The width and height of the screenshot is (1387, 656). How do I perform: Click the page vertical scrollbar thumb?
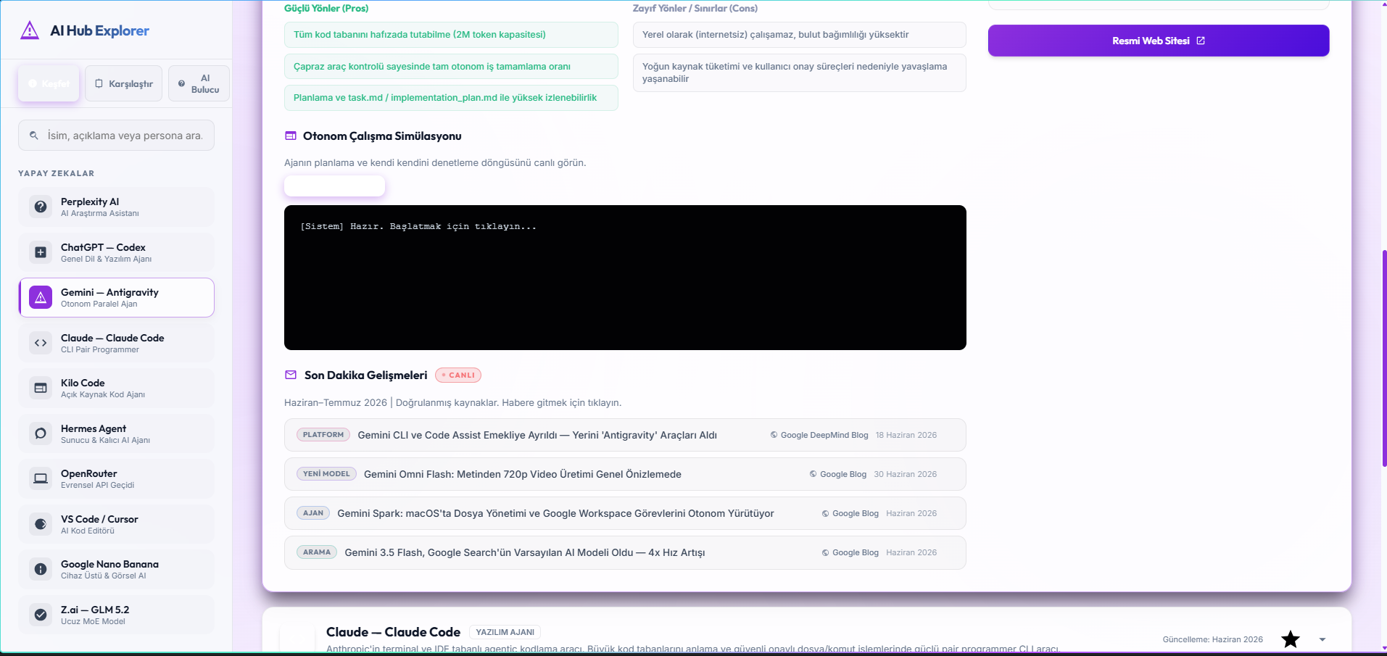1384,359
